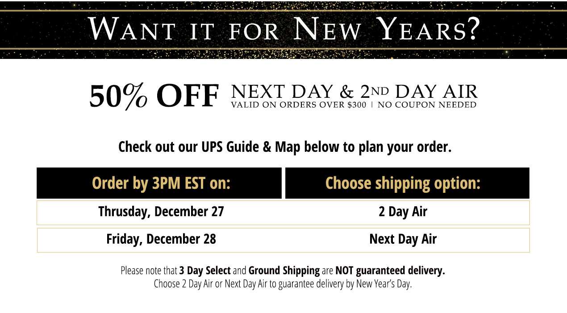Viewport: 567px width, 313px height.
Task: Click the "50% OFF" promotion text
Action: (x=154, y=96)
